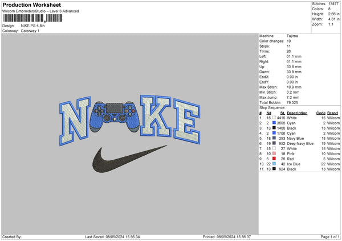Click the White swatch in stop 1
Viewport: 342px width, 241px height.
click(274, 118)
